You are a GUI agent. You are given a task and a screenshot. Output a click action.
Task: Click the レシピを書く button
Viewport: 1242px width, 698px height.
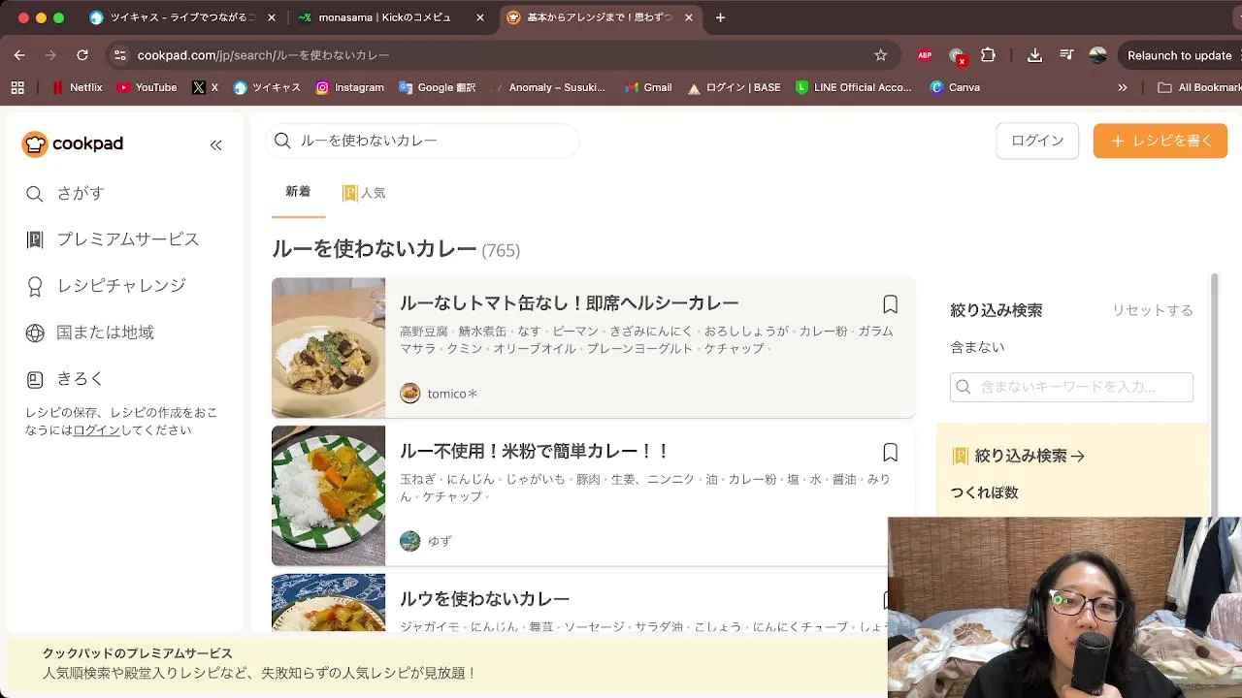(1160, 141)
